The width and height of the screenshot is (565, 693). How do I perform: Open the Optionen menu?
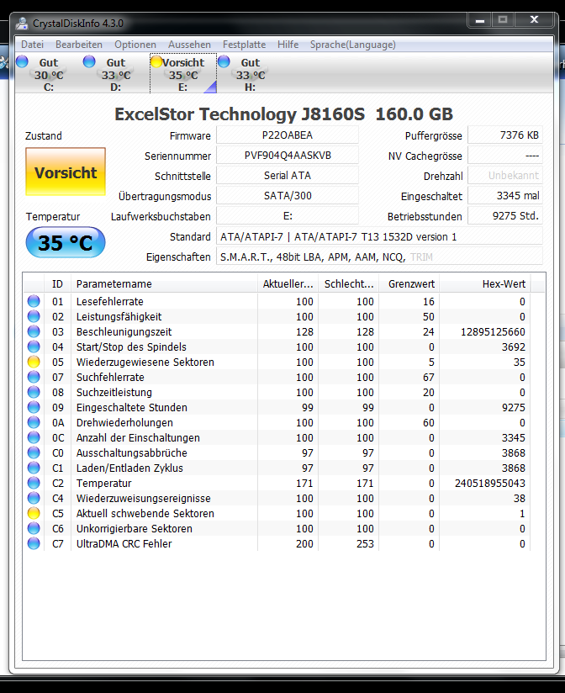135,45
